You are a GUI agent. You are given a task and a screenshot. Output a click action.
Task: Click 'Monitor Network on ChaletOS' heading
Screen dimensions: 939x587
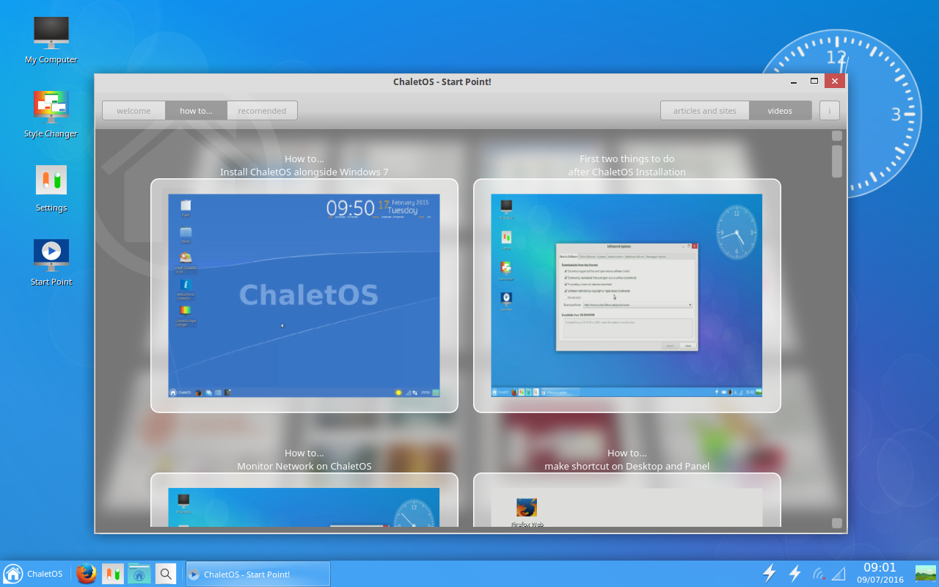pos(304,467)
